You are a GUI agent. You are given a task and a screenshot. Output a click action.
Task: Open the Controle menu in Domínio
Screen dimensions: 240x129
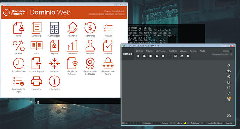139,51
